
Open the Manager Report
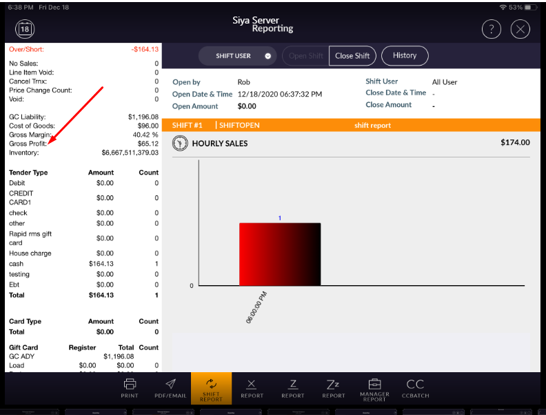374,388
